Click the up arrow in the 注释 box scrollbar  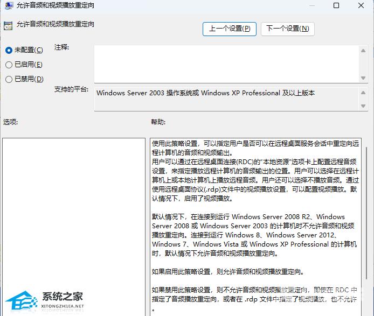tap(363, 50)
